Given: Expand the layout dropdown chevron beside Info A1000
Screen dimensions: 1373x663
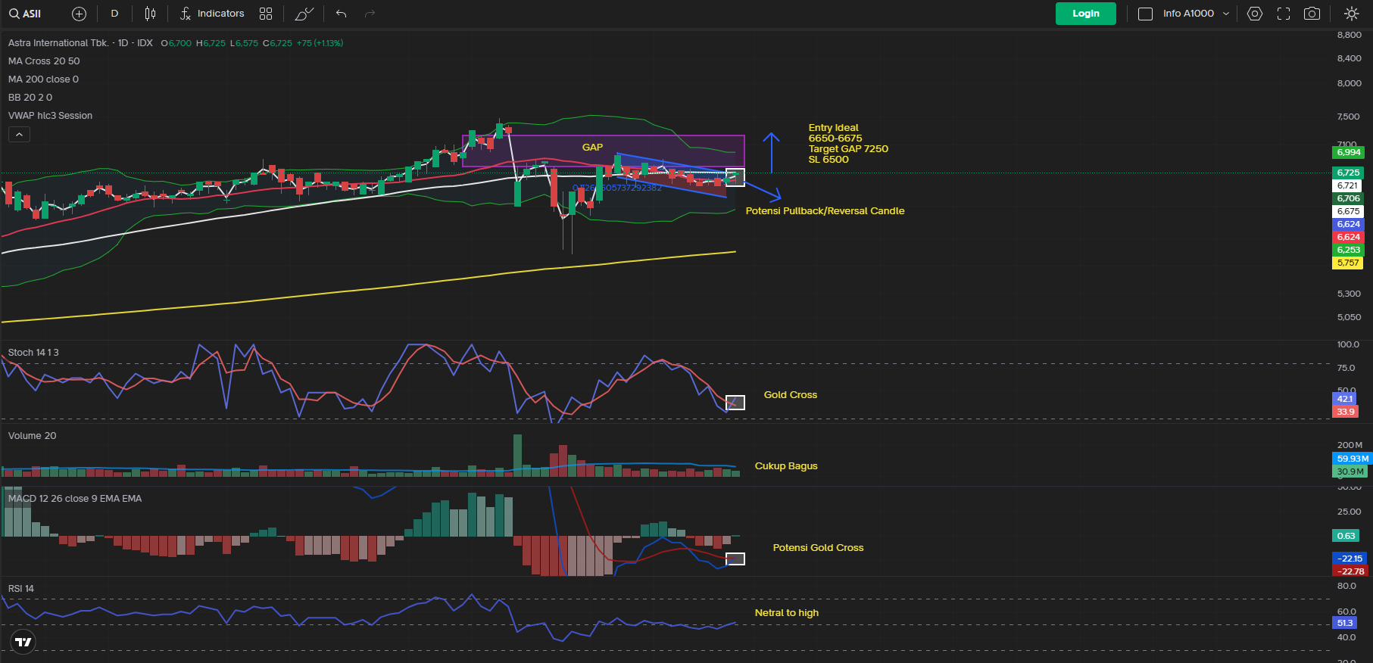Looking at the screenshot, I should [1226, 14].
